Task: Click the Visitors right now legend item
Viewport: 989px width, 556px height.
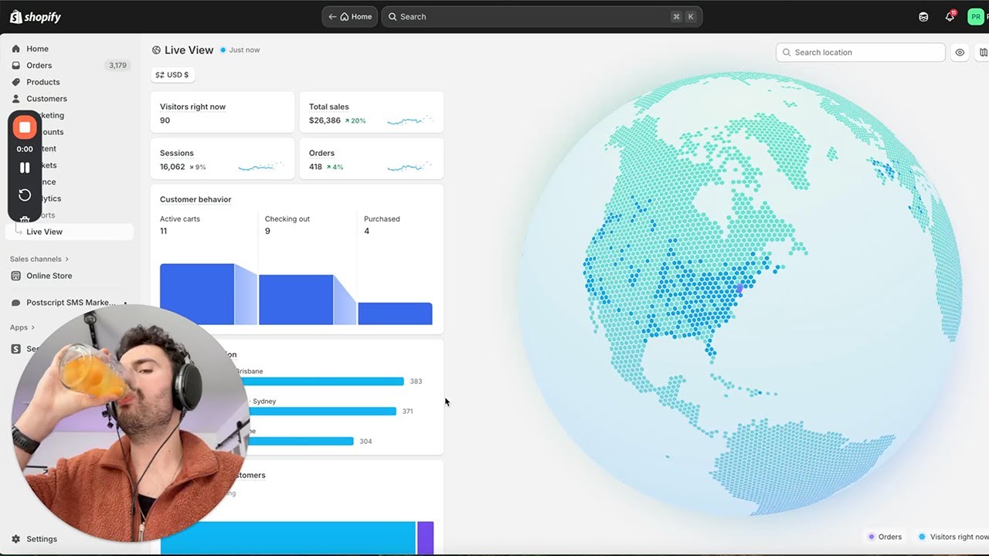Action: (x=953, y=537)
